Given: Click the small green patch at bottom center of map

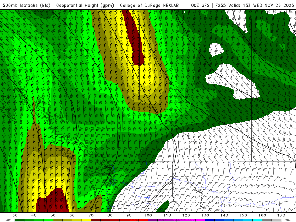Looking at the screenshot, I should tap(163, 206).
